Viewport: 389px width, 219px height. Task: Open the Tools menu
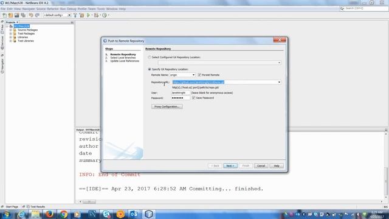click(101, 9)
